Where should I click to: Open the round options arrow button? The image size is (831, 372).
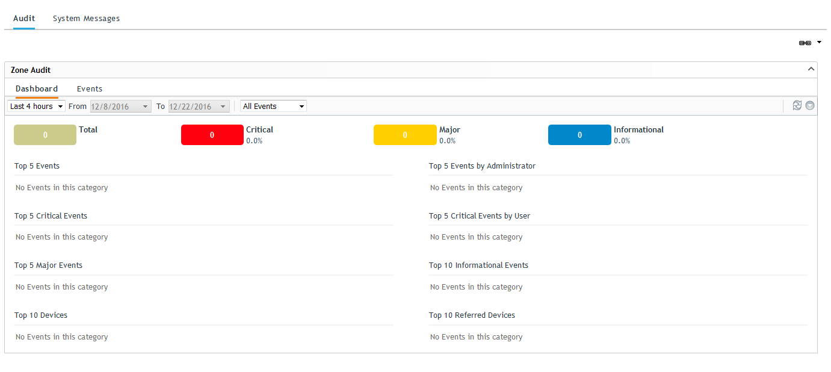[x=810, y=105]
